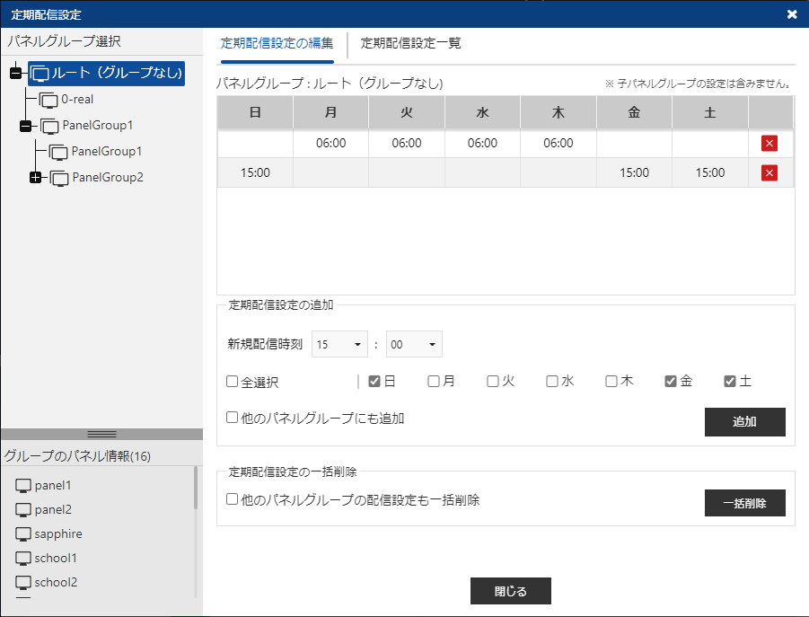Select the 定期配信設定の編集 tab
Screen dimensions: 809x617
(x=277, y=42)
